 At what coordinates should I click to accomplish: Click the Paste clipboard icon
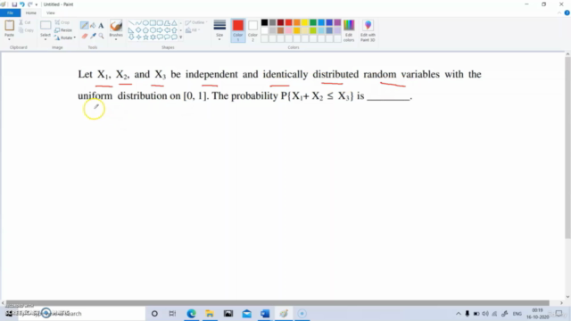(x=9, y=26)
